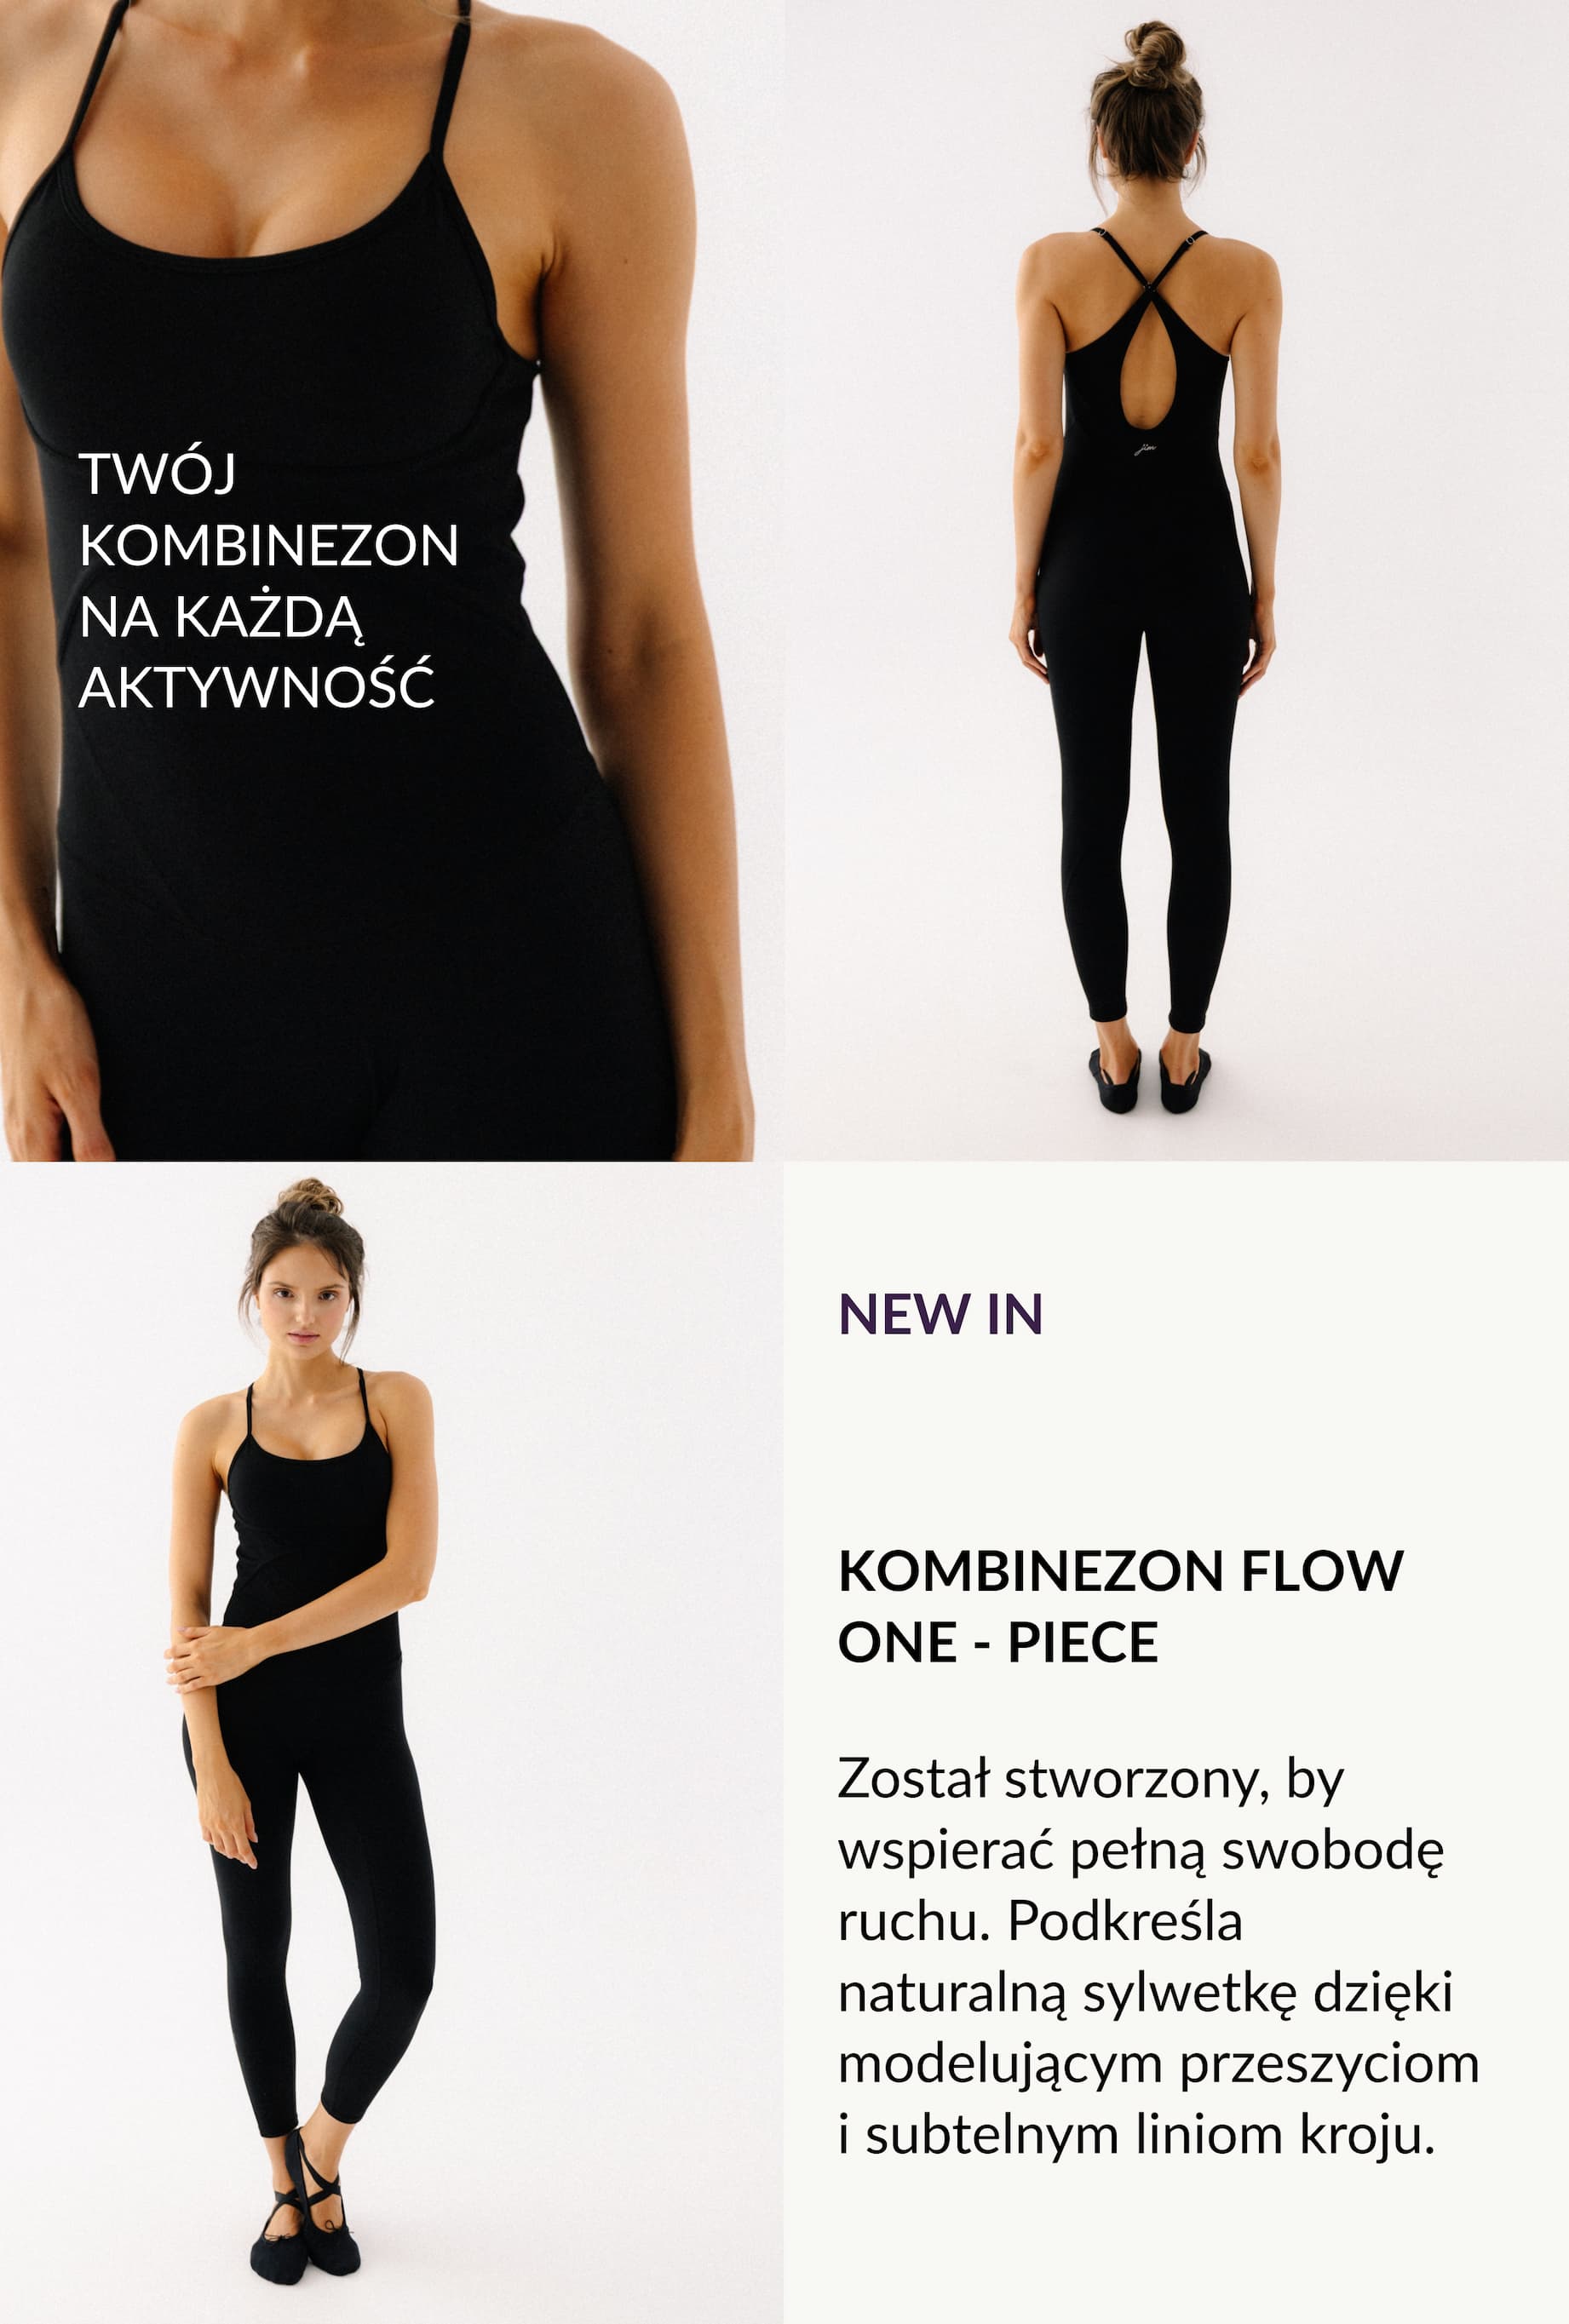The image size is (1569, 2324).
Task: Click the black shoes in back-view photo
Action: (x=1149, y=1079)
